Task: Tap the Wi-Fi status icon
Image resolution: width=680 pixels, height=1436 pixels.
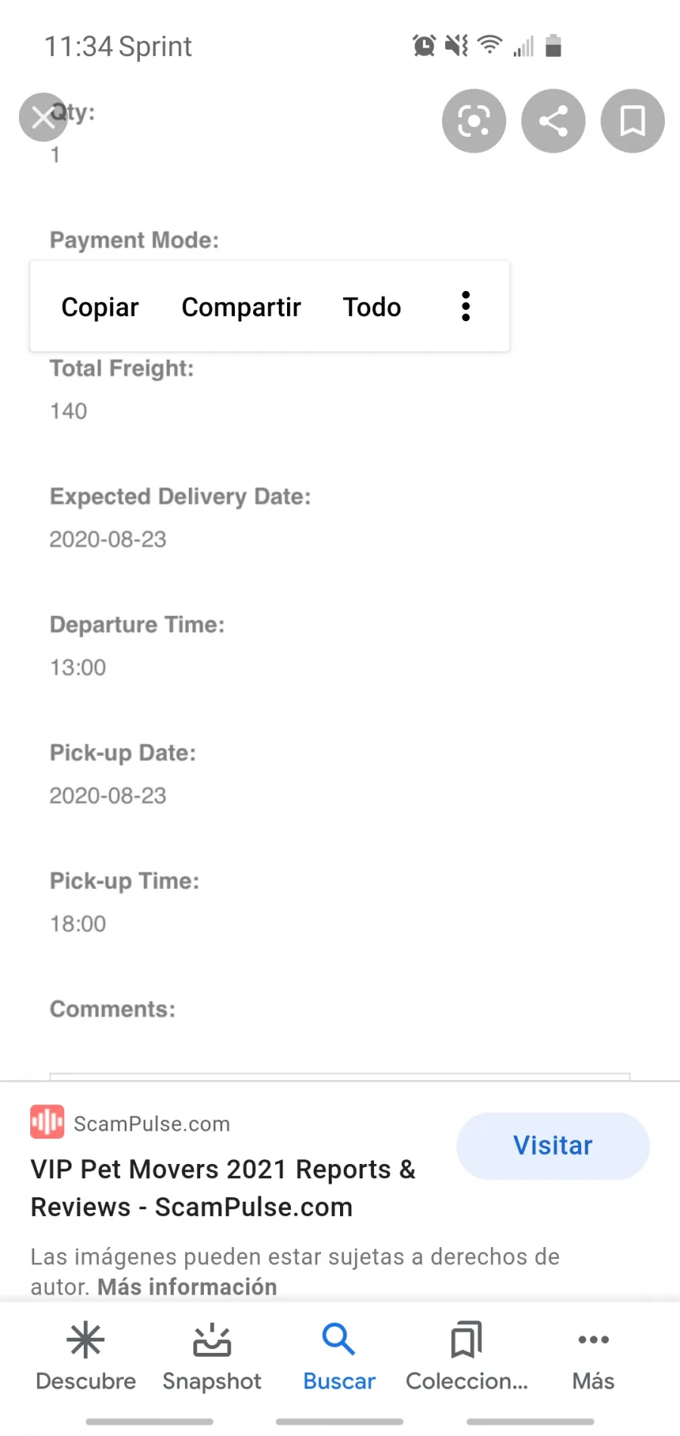Action: click(490, 45)
